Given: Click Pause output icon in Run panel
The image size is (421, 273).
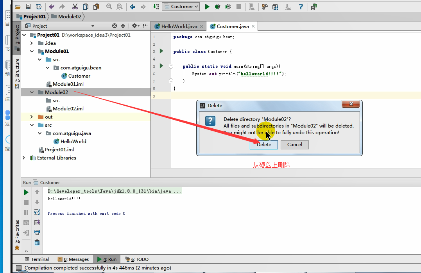Looking at the screenshot, I should 26,213.
